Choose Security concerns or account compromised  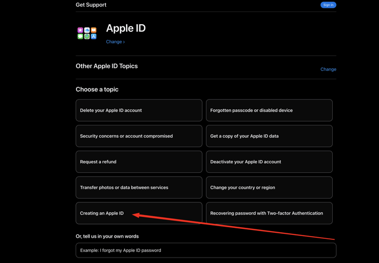tap(139, 136)
